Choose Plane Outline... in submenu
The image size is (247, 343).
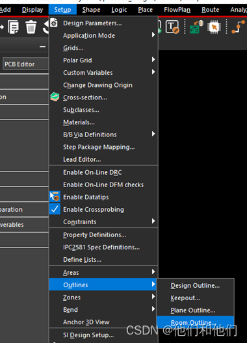195,310
